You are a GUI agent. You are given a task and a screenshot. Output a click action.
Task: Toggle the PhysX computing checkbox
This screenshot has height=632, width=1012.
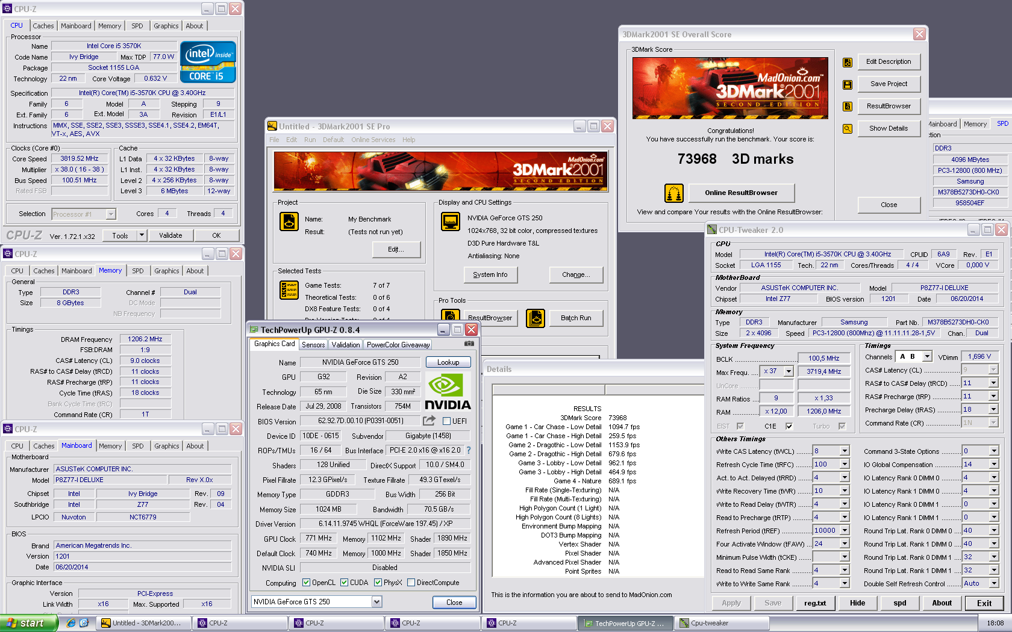point(378,583)
